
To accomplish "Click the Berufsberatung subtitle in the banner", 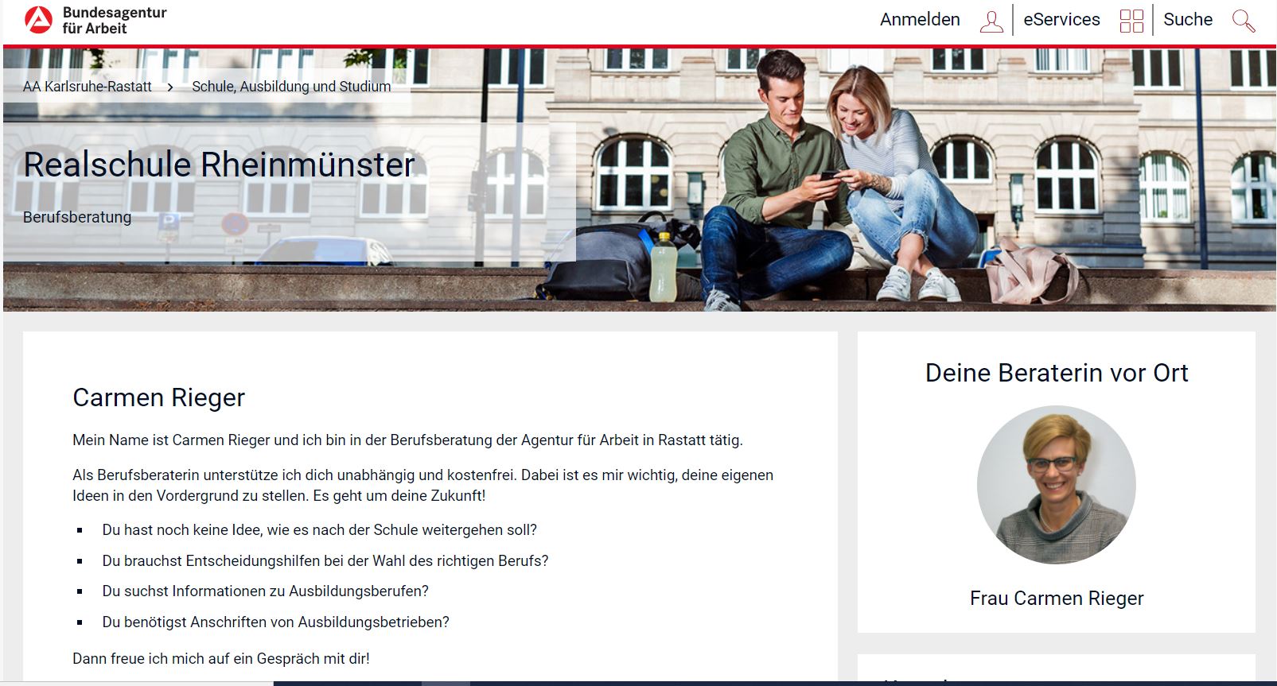I will point(77,217).
